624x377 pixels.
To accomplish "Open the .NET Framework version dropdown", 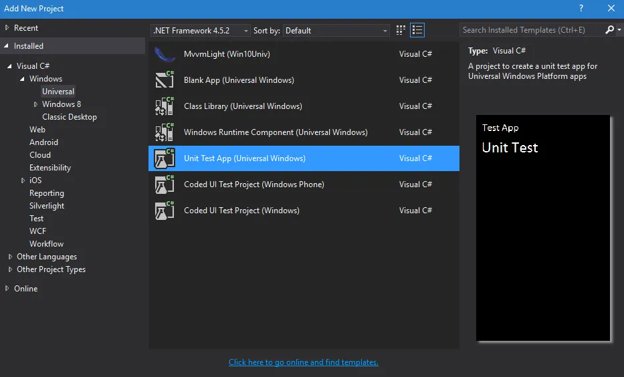I will pyautogui.click(x=200, y=31).
